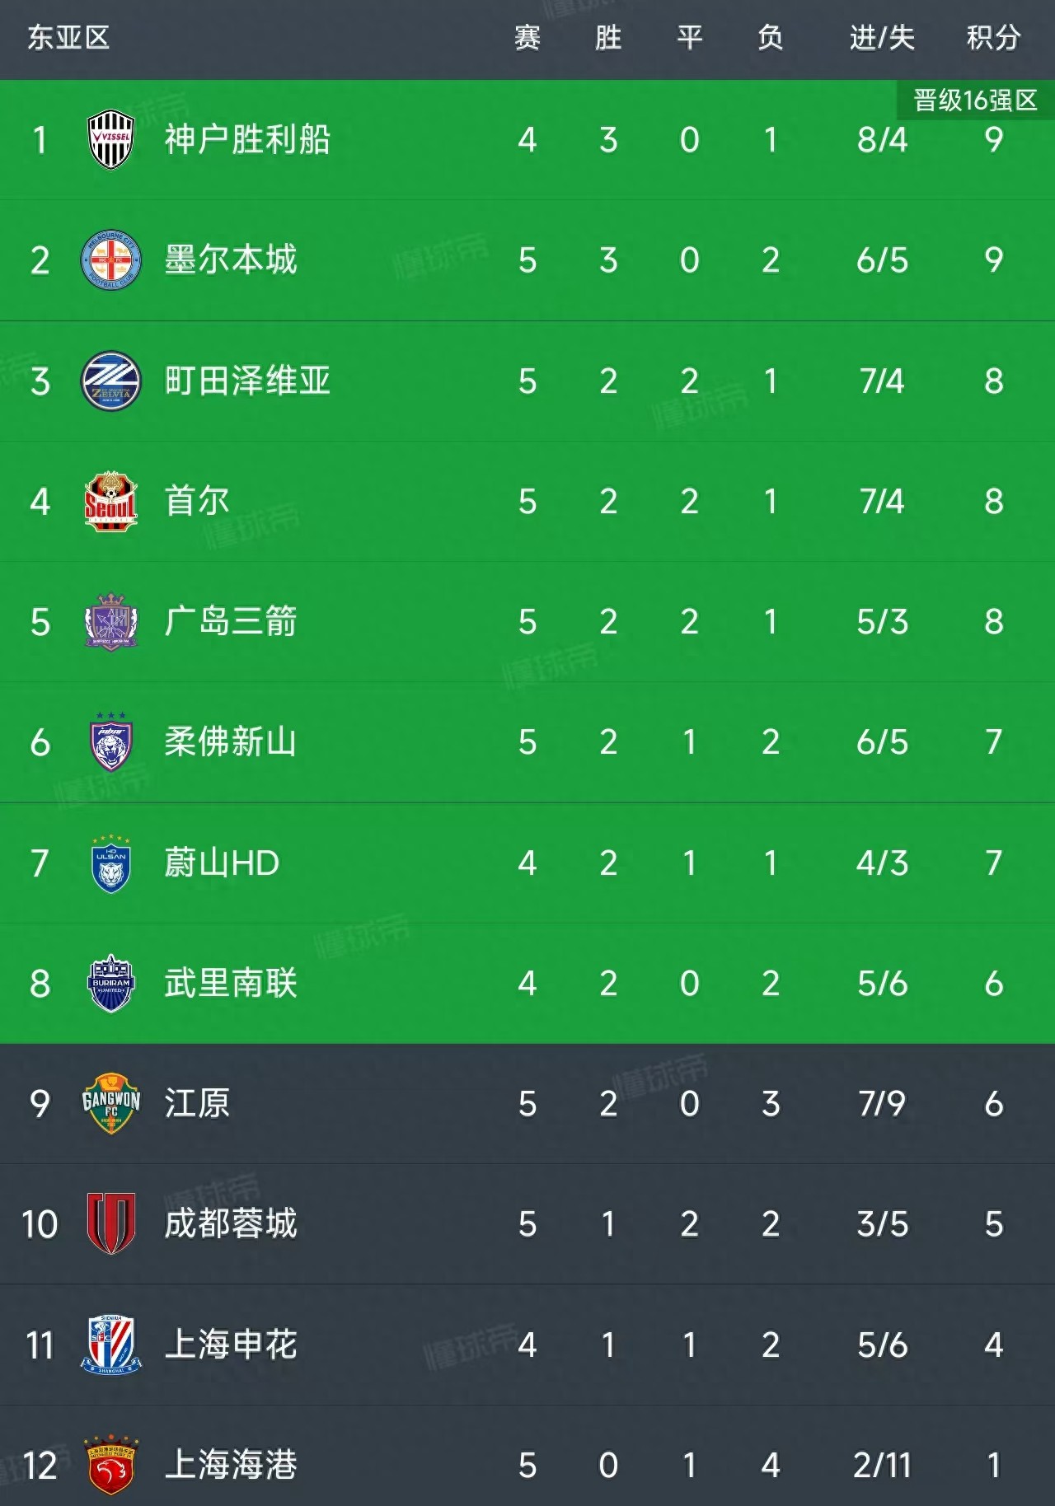Select the Sanfrecce Hiroshima purple badge
This screenshot has width=1055, height=1506.
[111, 622]
